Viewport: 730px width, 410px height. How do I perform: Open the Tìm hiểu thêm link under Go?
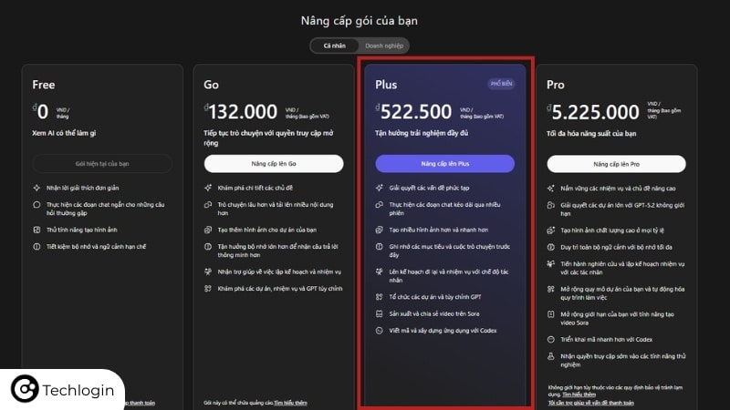coord(290,402)
